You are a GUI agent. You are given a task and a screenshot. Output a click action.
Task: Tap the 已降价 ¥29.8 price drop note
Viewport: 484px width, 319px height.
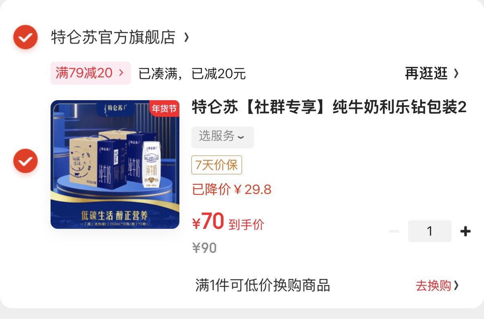[x=232, y=189]
